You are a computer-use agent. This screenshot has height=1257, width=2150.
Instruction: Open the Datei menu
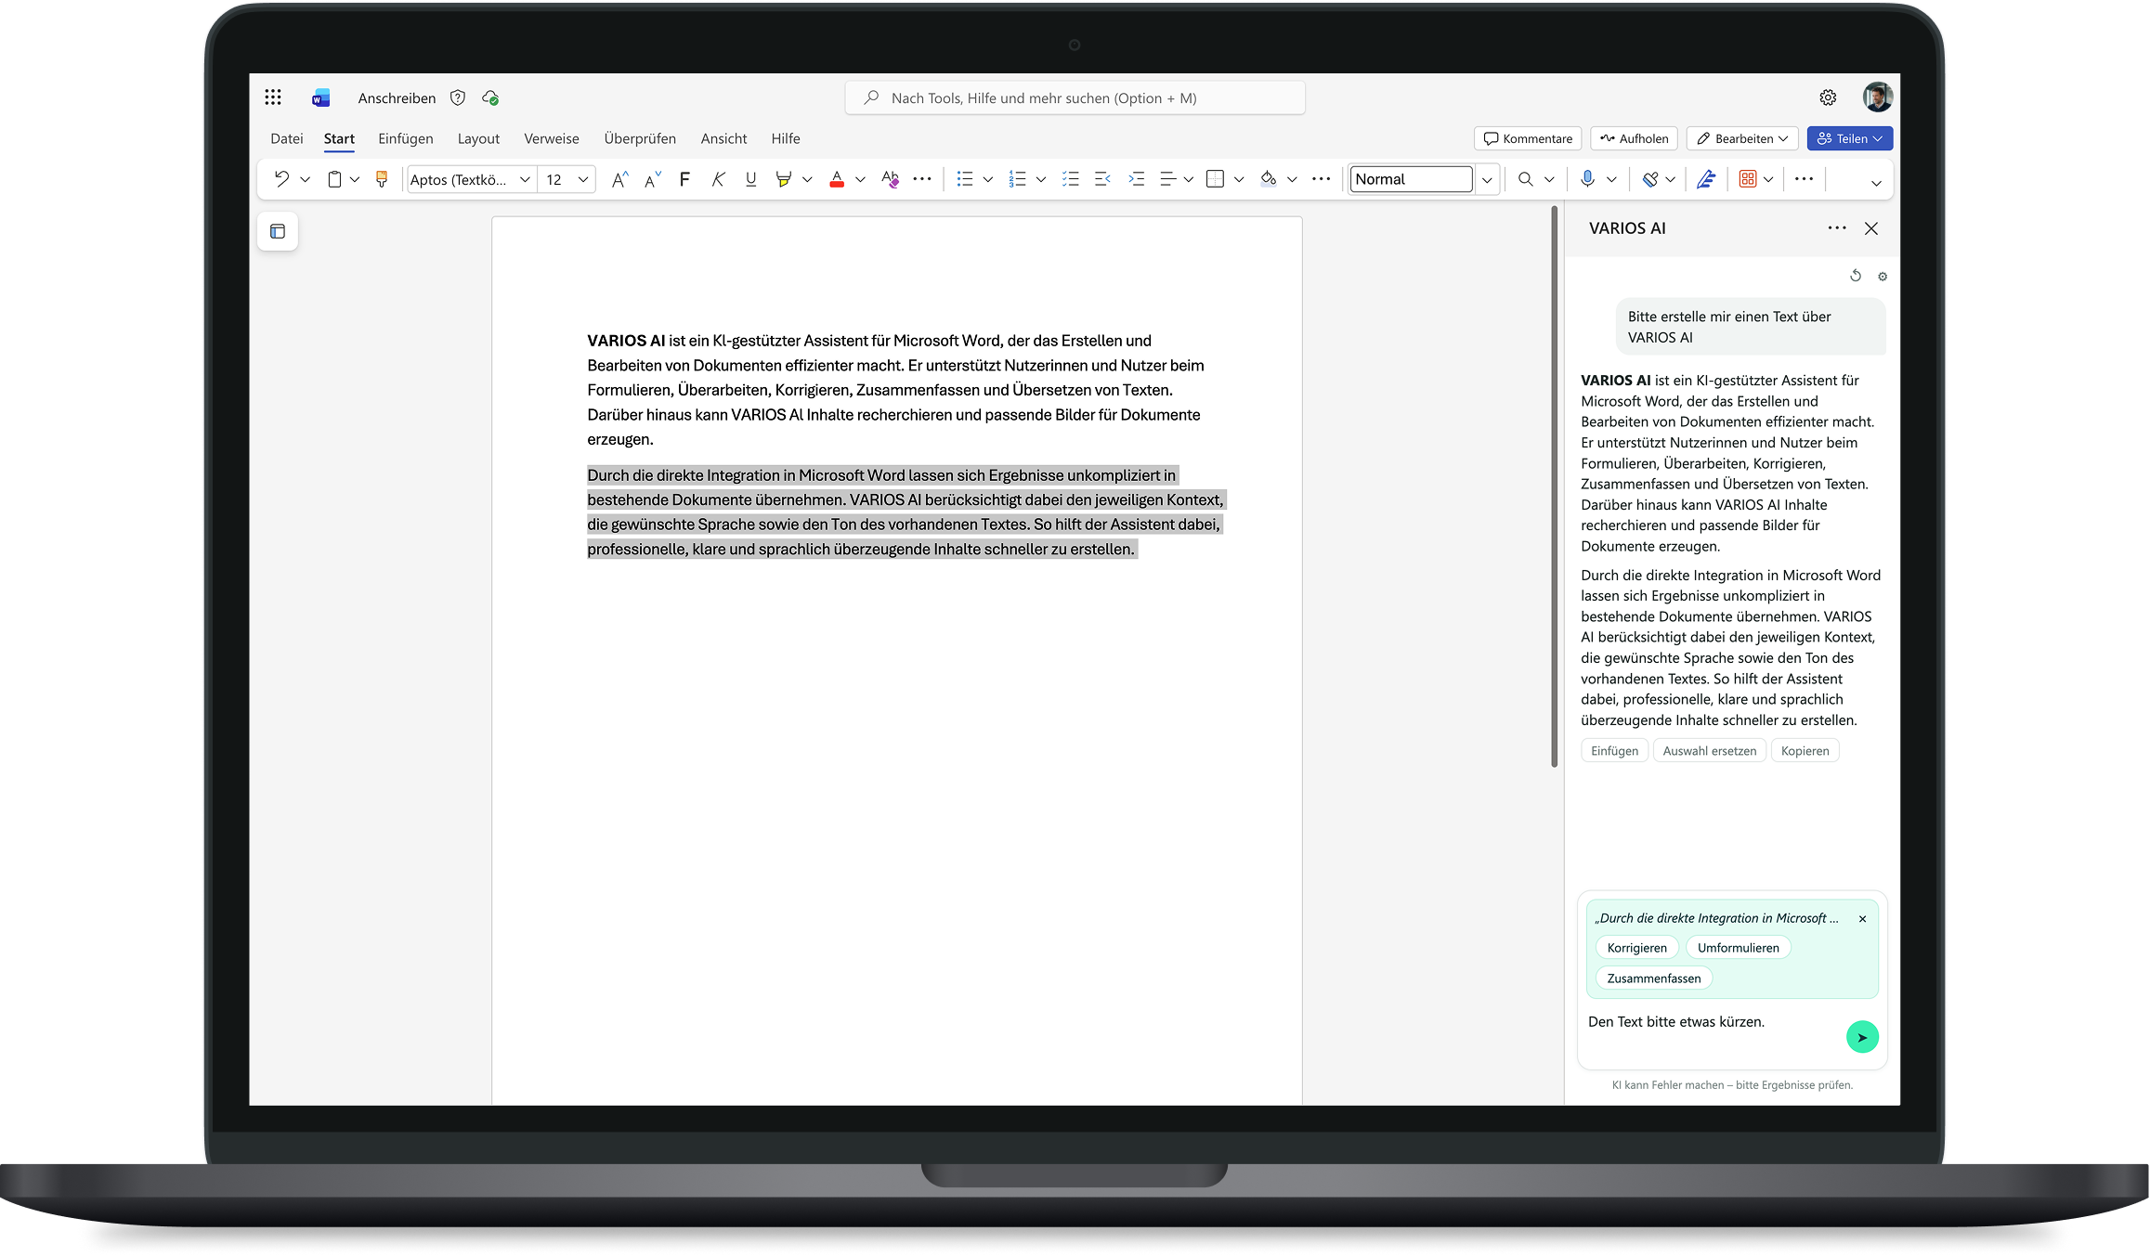[287, 138]
